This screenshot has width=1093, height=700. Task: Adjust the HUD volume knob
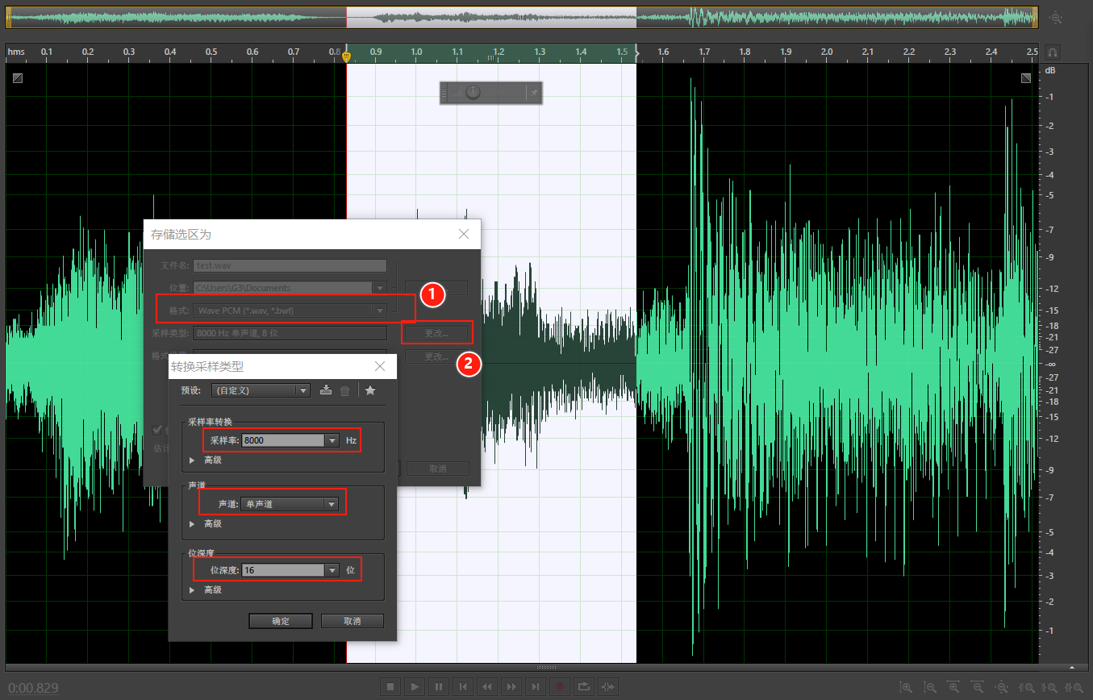point(473,93)
